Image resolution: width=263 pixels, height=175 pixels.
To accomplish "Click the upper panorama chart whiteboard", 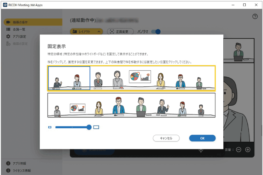I will pos(140,77).
